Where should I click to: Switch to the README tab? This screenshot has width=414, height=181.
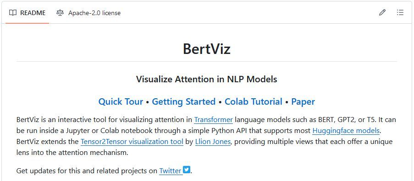click(27, 13)
